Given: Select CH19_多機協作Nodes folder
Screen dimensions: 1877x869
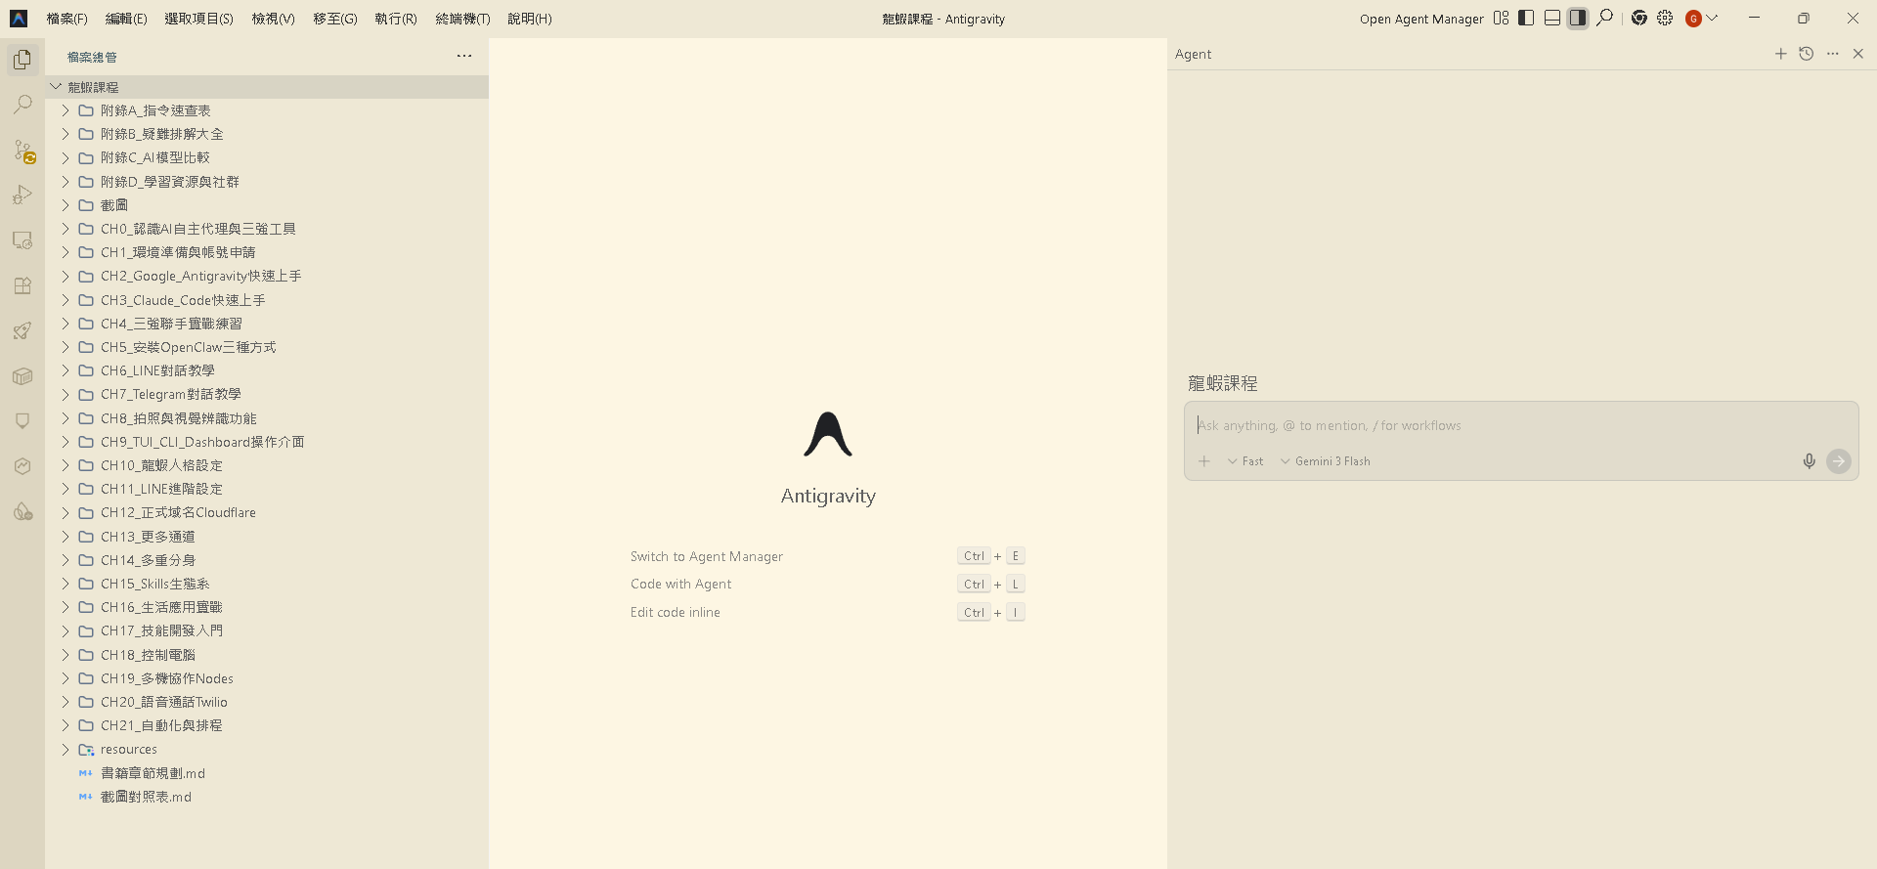Looking at the screenshot, I should [x=267, y=678].
